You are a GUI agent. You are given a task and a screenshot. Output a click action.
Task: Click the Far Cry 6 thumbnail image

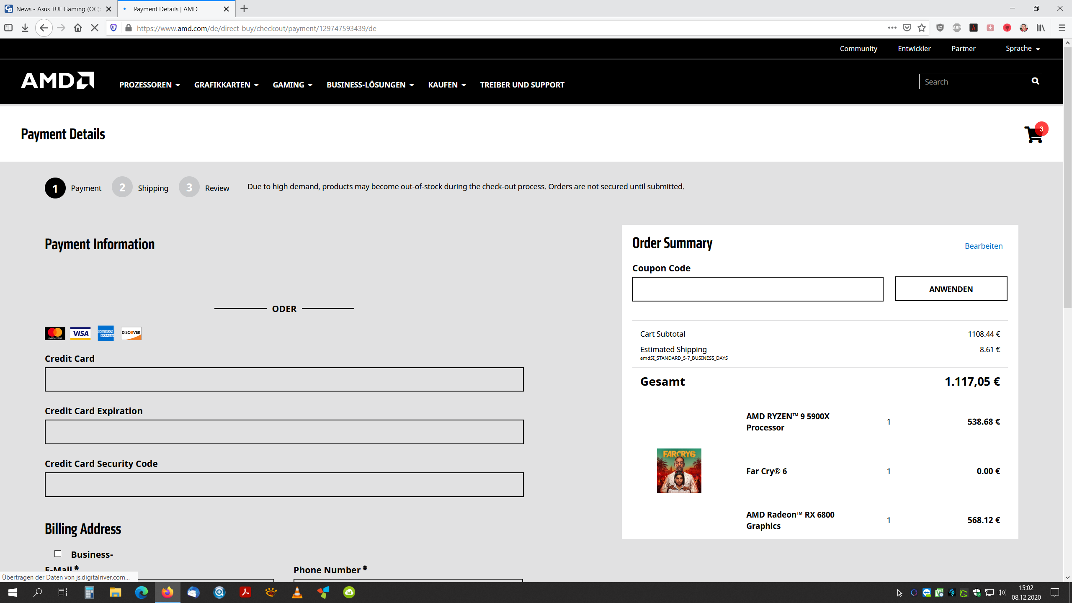coord(679,471)
